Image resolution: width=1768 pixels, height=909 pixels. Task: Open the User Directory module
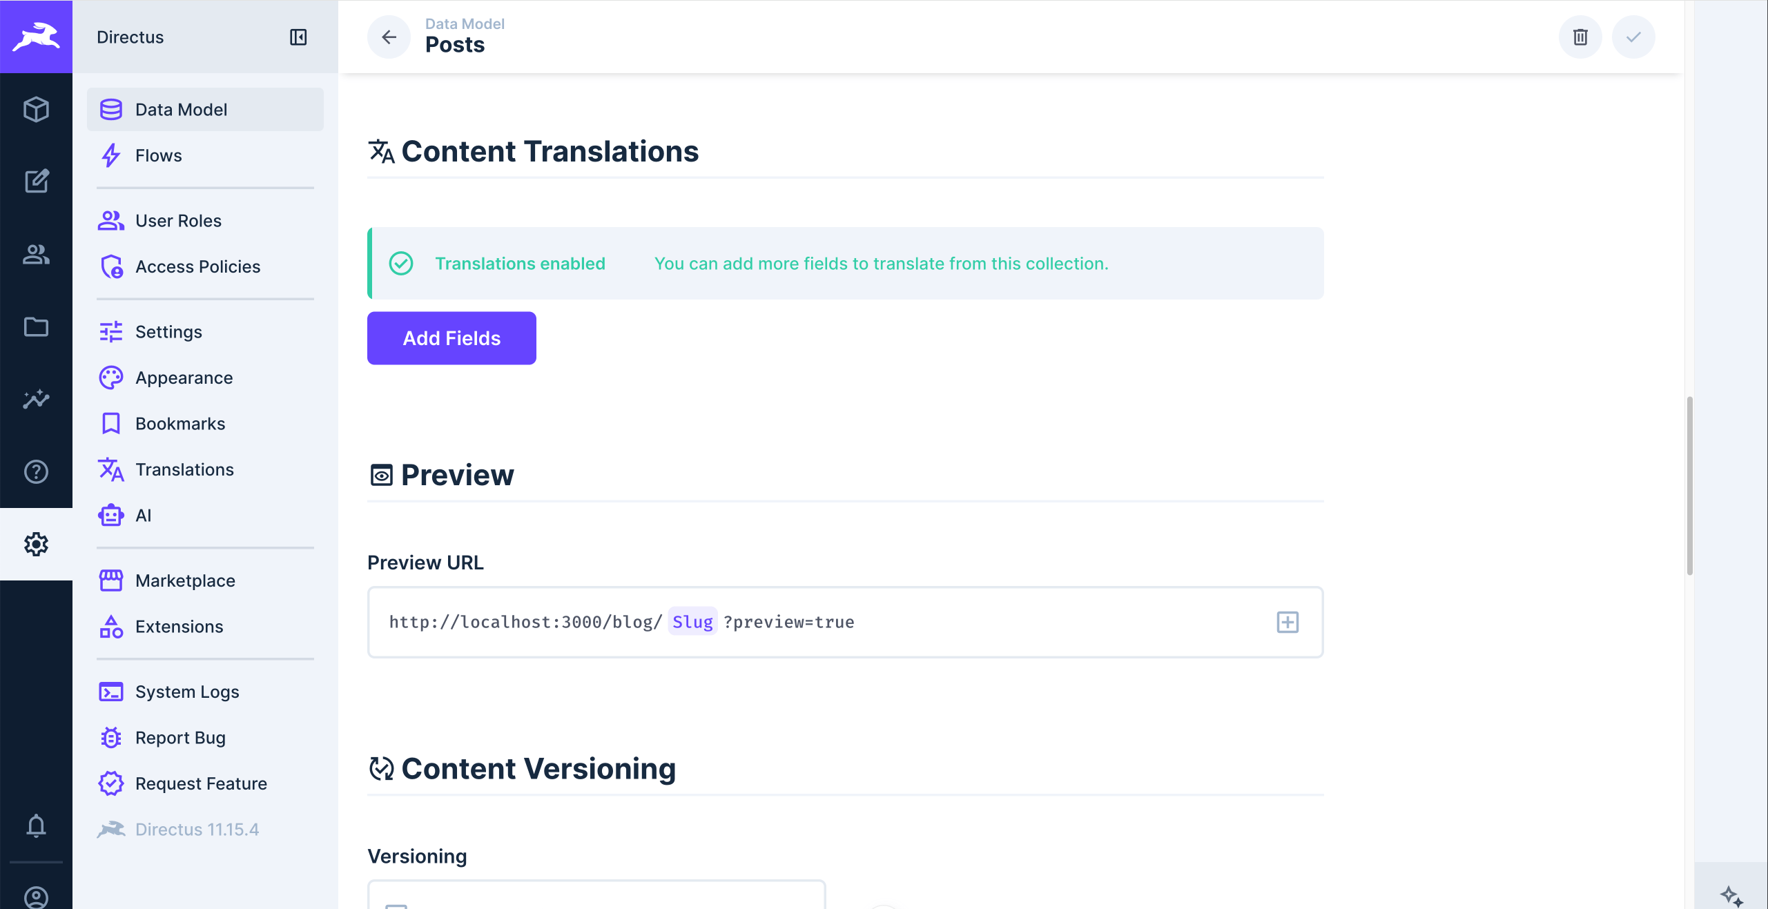tap(36, 255)
